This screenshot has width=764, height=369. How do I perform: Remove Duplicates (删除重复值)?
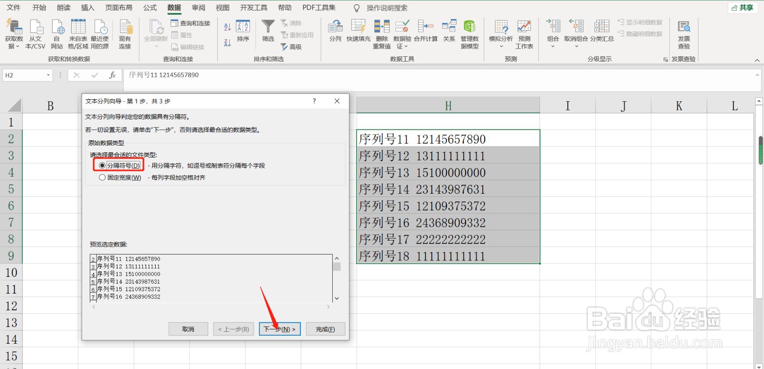point(382,34)
